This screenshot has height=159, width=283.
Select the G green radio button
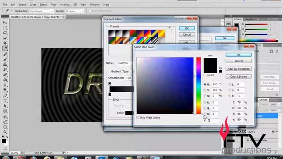click(205, 108)
